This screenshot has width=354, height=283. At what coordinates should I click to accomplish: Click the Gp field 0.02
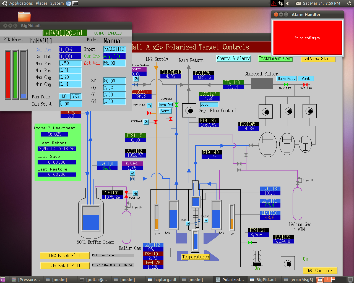pyautogui.click(x=114, y=88)
